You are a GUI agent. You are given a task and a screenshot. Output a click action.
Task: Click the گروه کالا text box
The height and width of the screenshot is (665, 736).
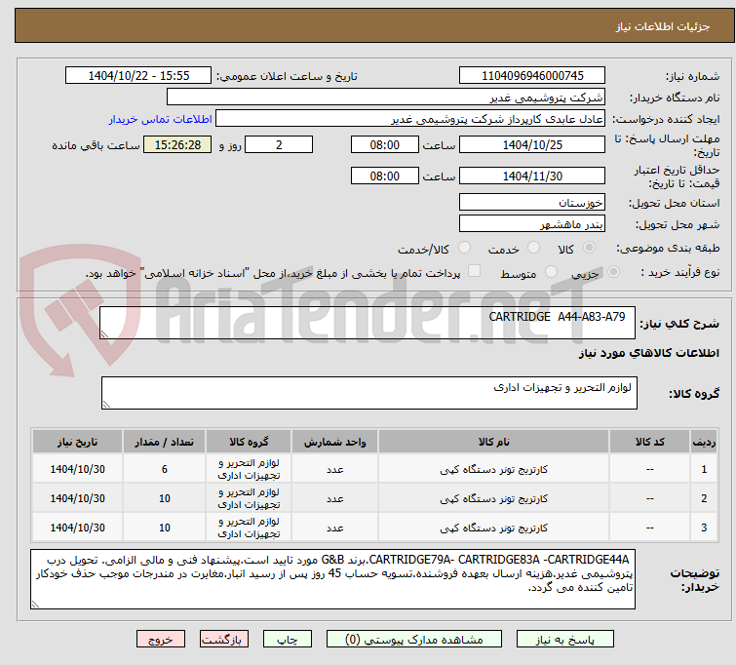[x=368, y=393]
